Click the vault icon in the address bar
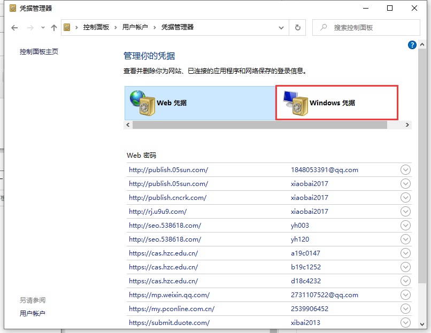This screenshot has width=431, height=333. (67, 27)
